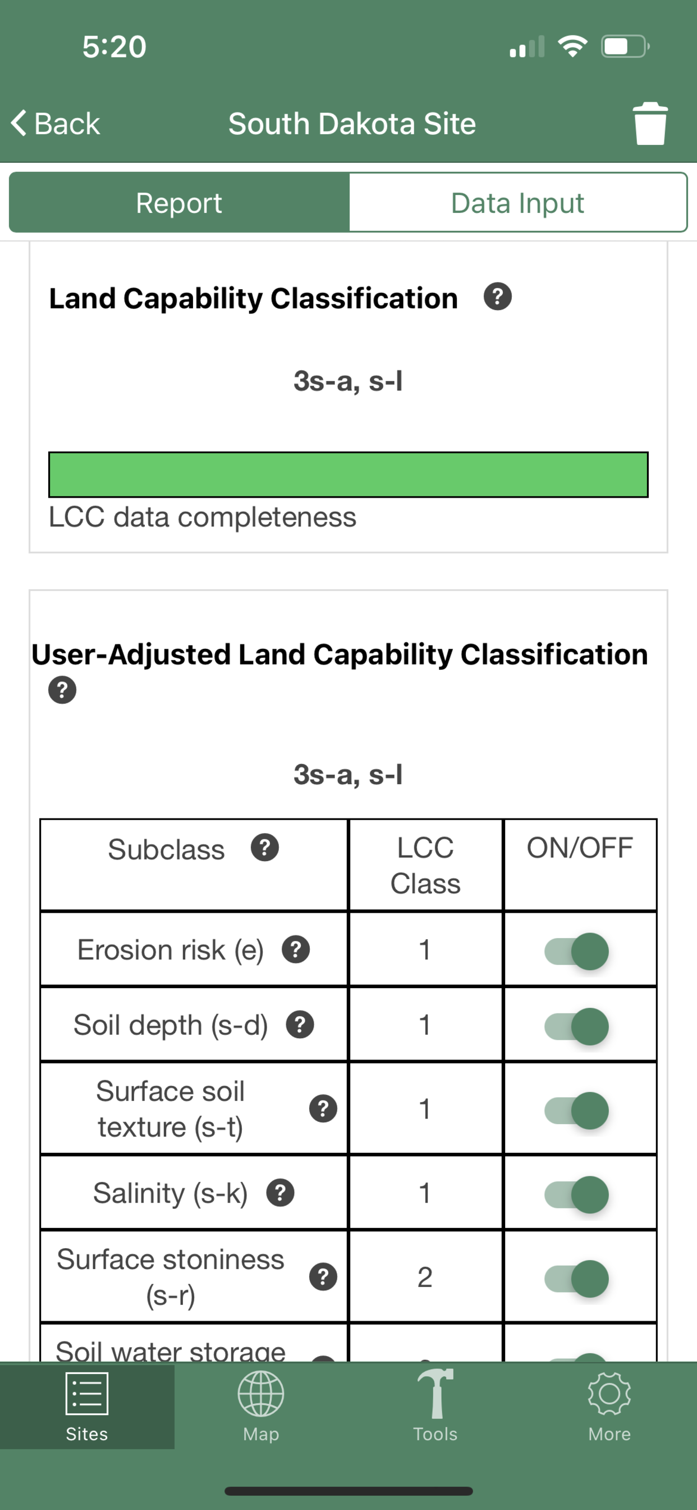The width and height of the screenshot is (697, 1510).
Task: Toggle Erosion risk (e) switch off
Action: (x=576, y=951)
